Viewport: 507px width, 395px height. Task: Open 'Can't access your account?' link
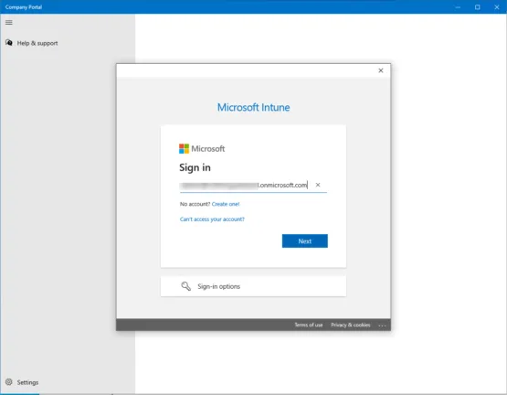pos(212,219)
